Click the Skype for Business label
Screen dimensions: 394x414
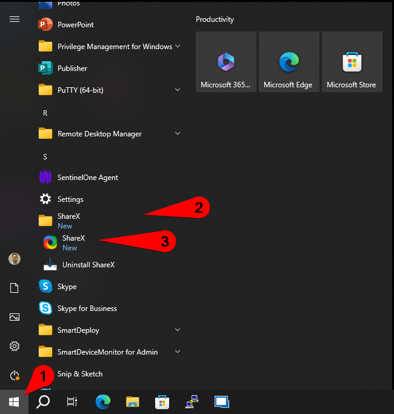[x=87, y=309]
